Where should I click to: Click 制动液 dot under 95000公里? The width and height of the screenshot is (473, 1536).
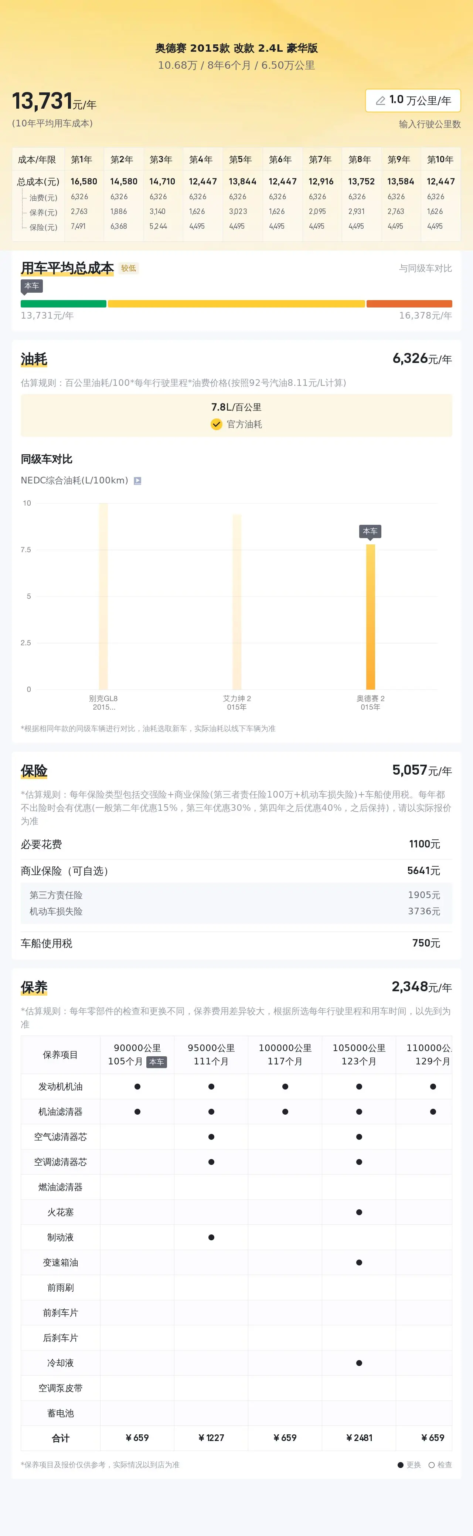pos(211,1237)
